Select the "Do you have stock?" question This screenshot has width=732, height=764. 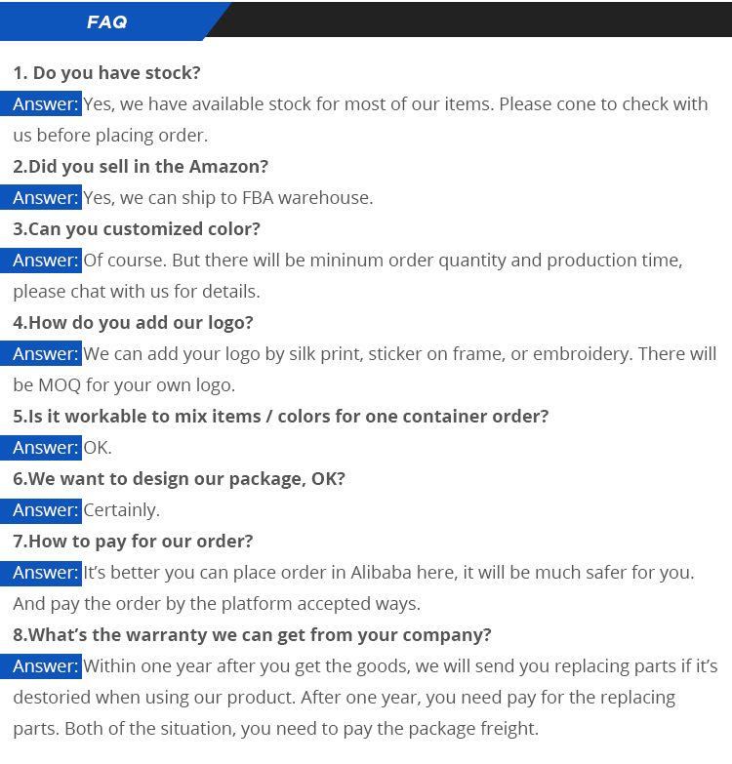click(x=107, y=73)
